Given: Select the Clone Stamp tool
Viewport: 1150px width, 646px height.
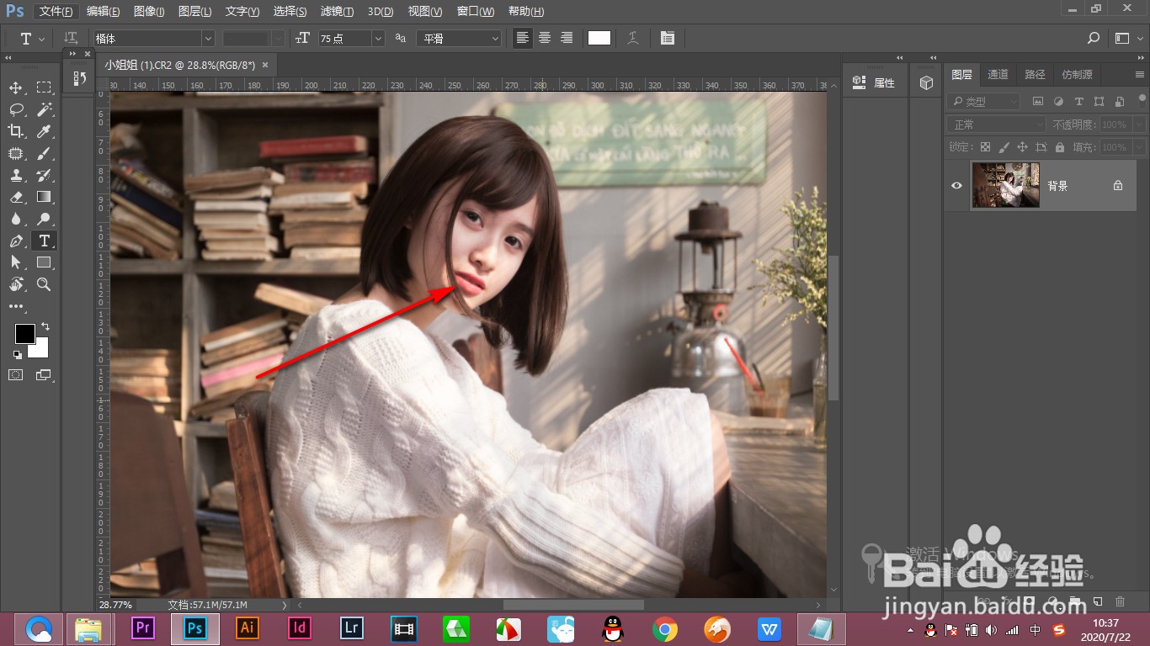Looking at the screenshot, I should click(16, 175).
